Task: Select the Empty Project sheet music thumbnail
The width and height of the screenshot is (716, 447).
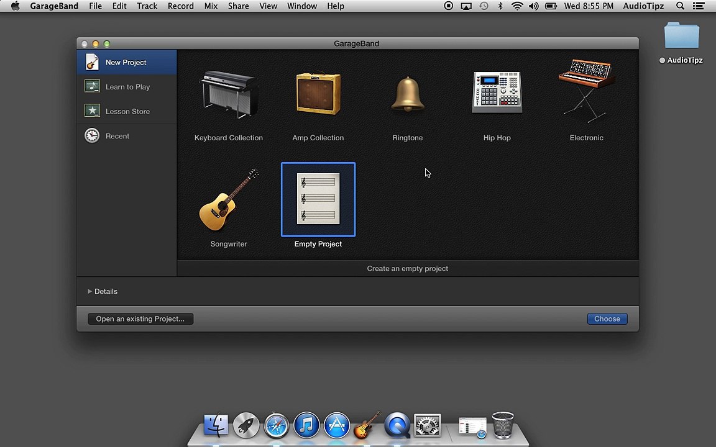Action: click(318, 199)
